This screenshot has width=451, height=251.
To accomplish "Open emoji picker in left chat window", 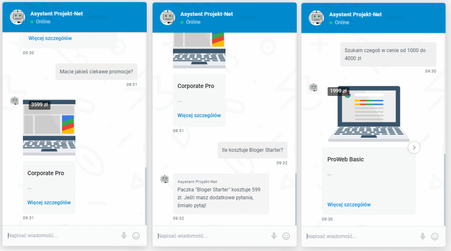I will pyautogui.click(x=136, y=236).
